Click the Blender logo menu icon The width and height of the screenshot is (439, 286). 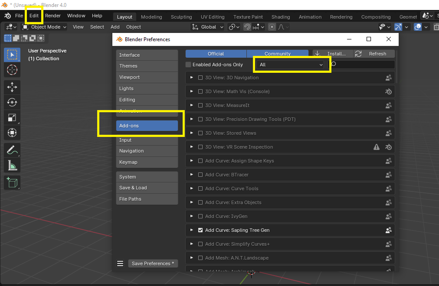[7, 16]
